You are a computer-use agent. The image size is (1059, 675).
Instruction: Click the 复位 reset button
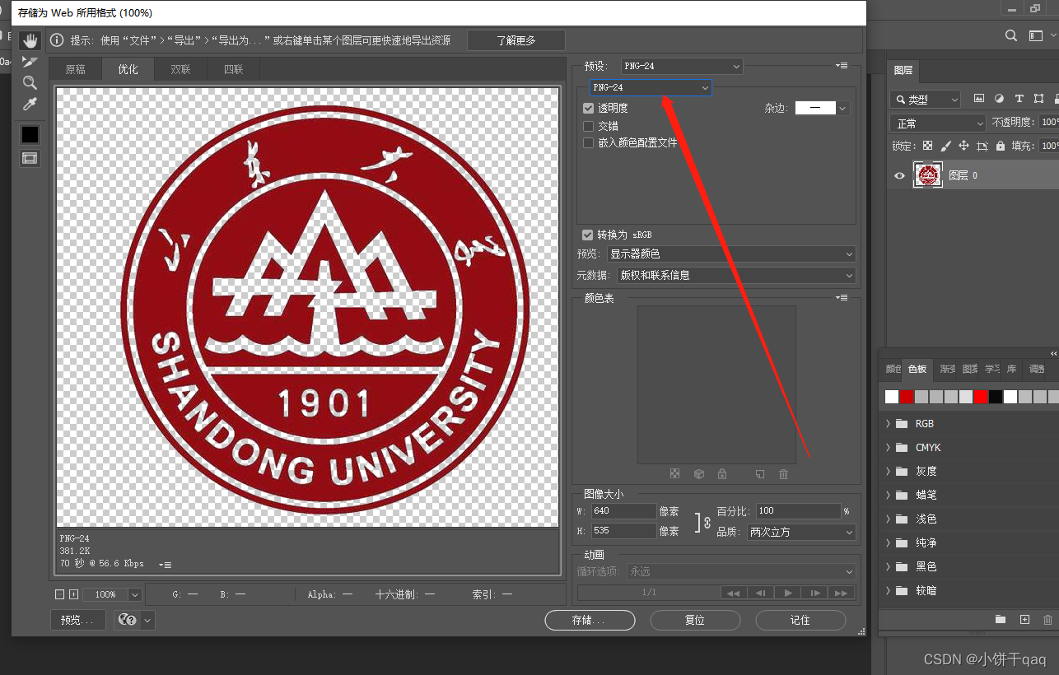pyautogui.click(x=695, y=620)
